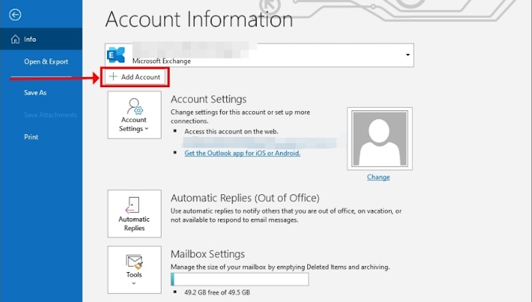Click the Mailbox Settings heading

pyautogui.click(x=207, y=254)
